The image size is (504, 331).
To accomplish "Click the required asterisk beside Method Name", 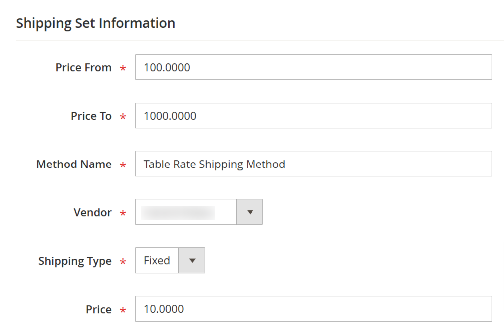I will coord(123,165).
